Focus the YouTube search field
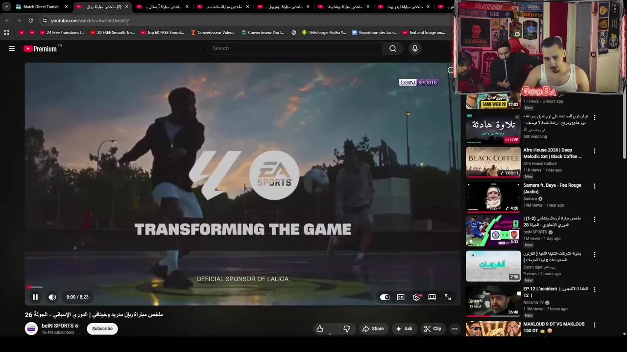This screenshot has height=352, width=627. click(x=295, y=48)
